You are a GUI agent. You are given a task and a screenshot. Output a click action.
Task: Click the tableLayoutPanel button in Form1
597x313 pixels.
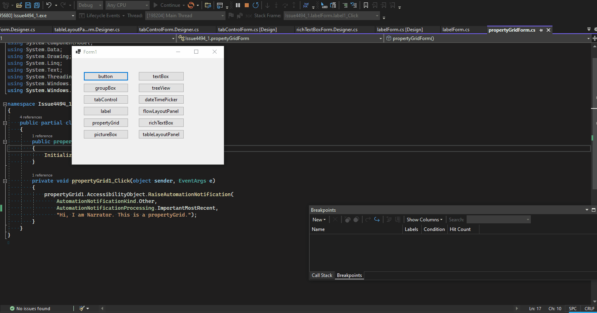tap(161, 134)
